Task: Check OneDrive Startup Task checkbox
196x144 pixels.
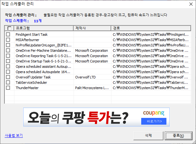Action: pos(8,61)
